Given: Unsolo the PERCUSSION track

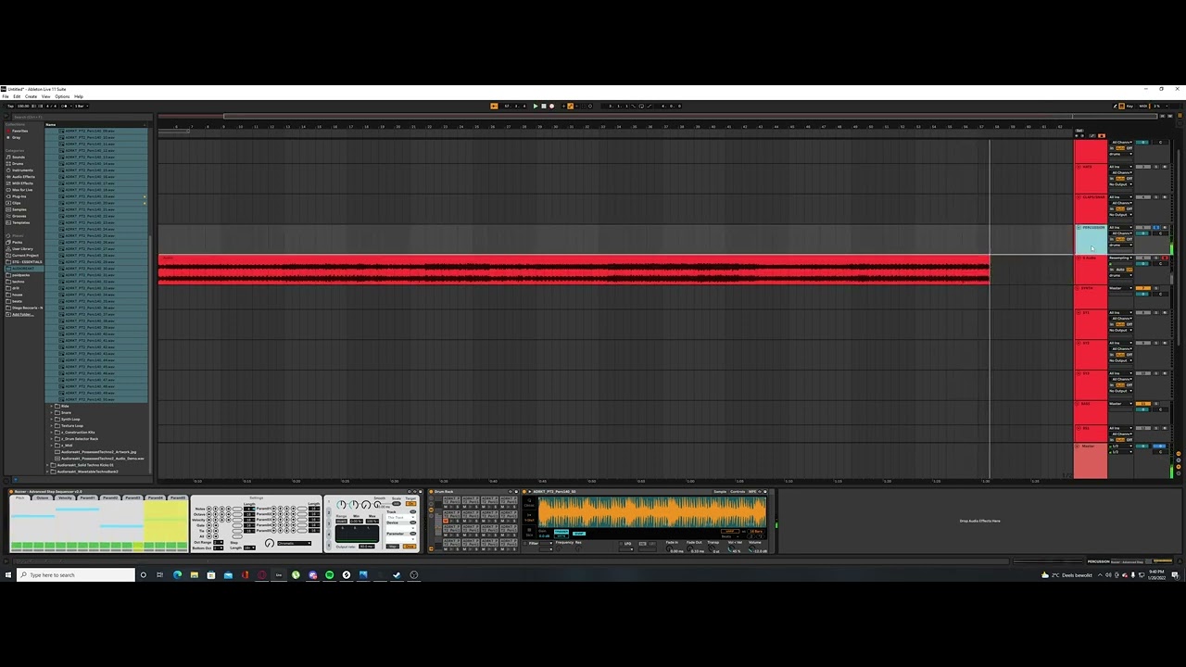Looking at the screenshot, I should tap(1155, 227).
